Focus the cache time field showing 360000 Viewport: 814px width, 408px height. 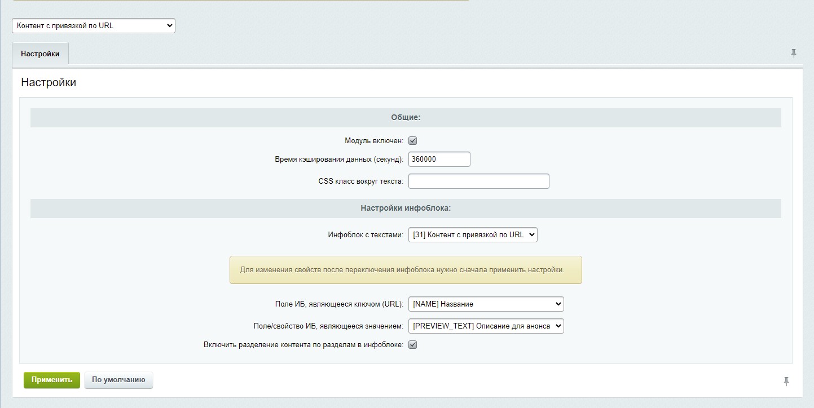coord(439,159)
